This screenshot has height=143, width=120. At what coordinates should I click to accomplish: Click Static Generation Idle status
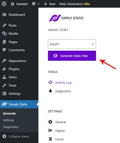click(x=74, y=4)
